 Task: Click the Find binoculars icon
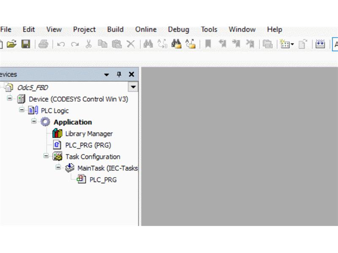[x=148, y=44]
